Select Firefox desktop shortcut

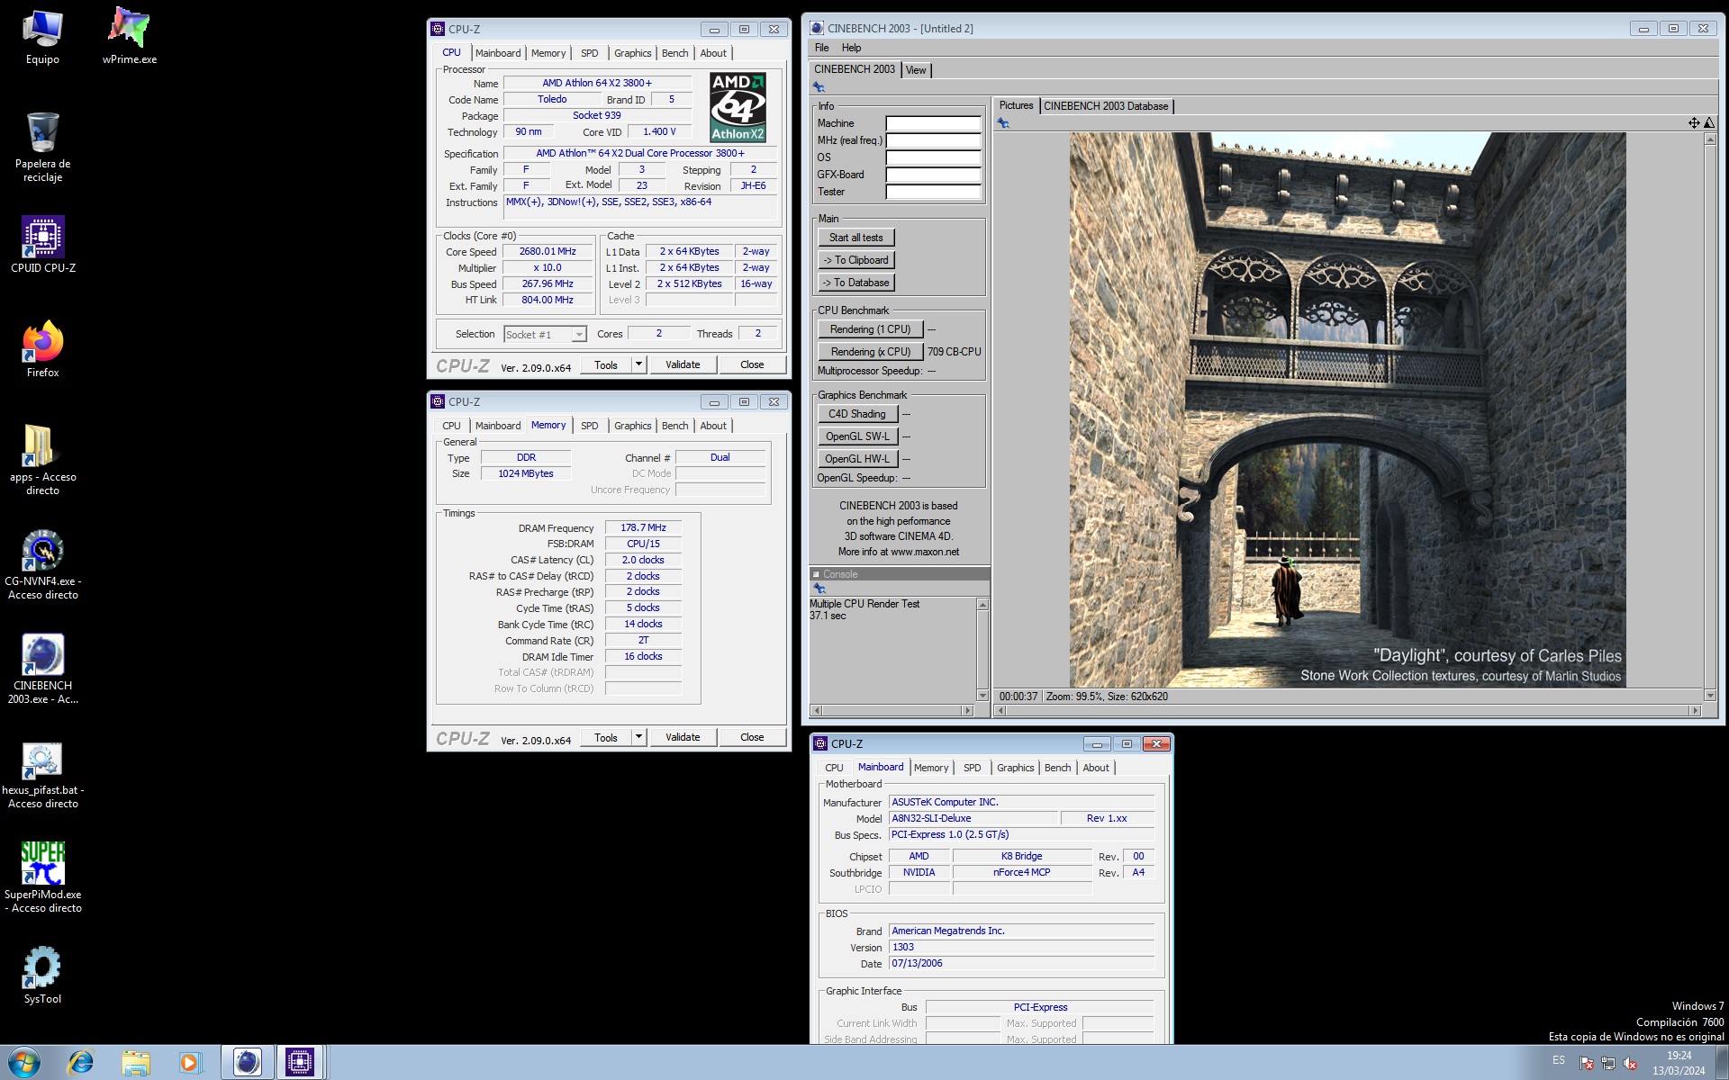pyautogui.click(x=42, y=349)
